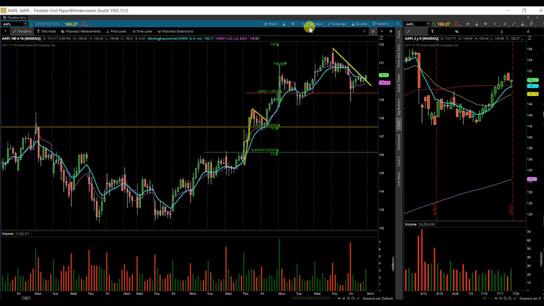
Task: Open the AAPL symbol dropdown in left chart
Action: [25, 24]
